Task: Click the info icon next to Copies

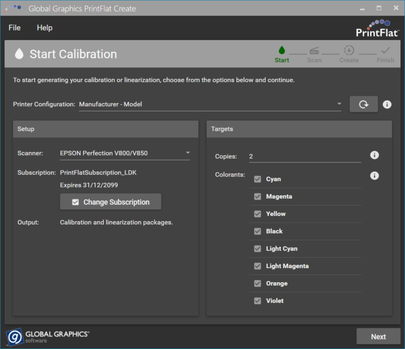Action: point(375,155)
